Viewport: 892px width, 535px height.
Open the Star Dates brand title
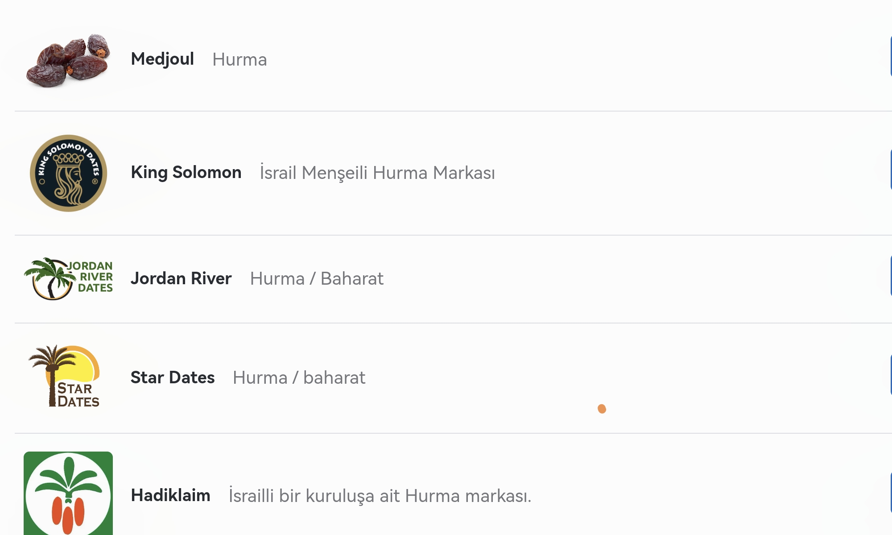point(173,377)
